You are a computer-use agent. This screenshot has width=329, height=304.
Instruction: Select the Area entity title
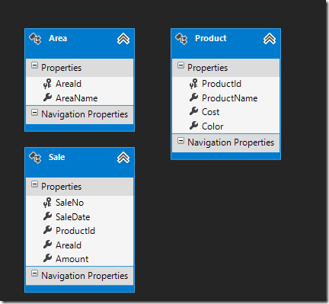[x=58, y=38]
